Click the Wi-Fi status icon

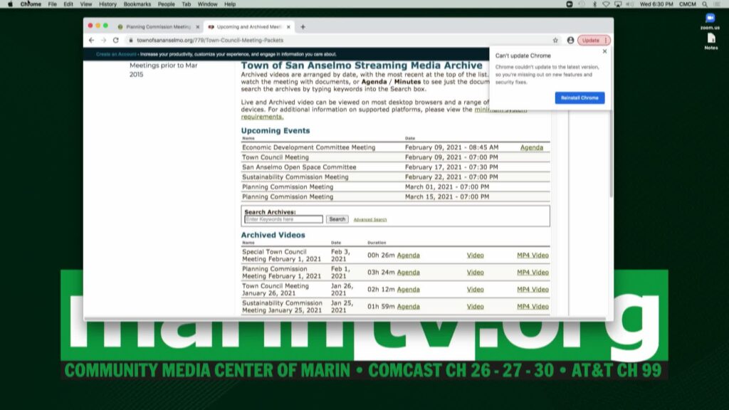606,4
